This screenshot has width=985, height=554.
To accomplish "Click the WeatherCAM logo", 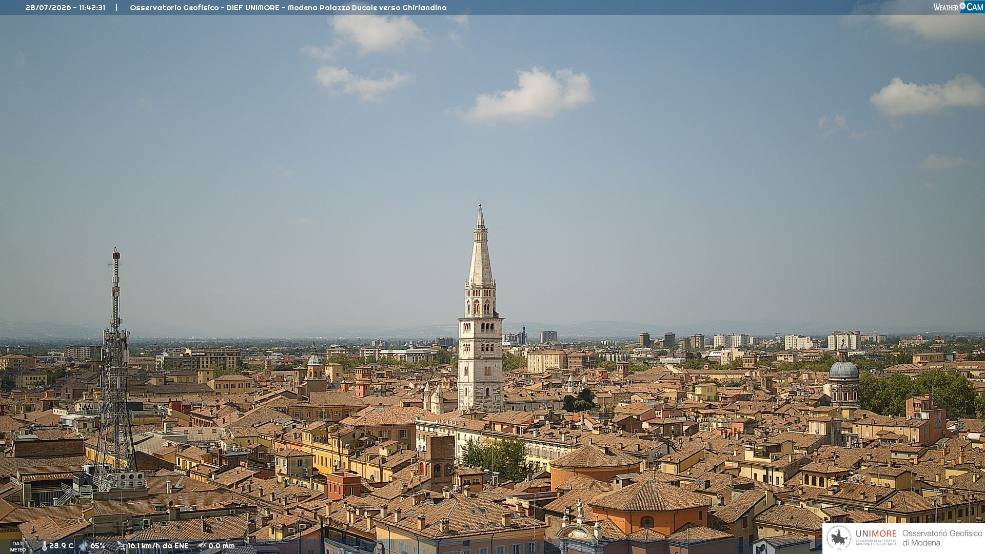I will pos(958,7).
